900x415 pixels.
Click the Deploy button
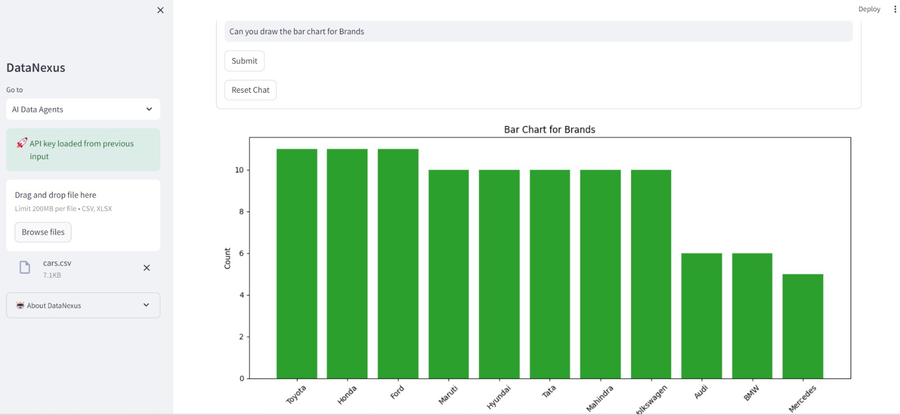869,9
